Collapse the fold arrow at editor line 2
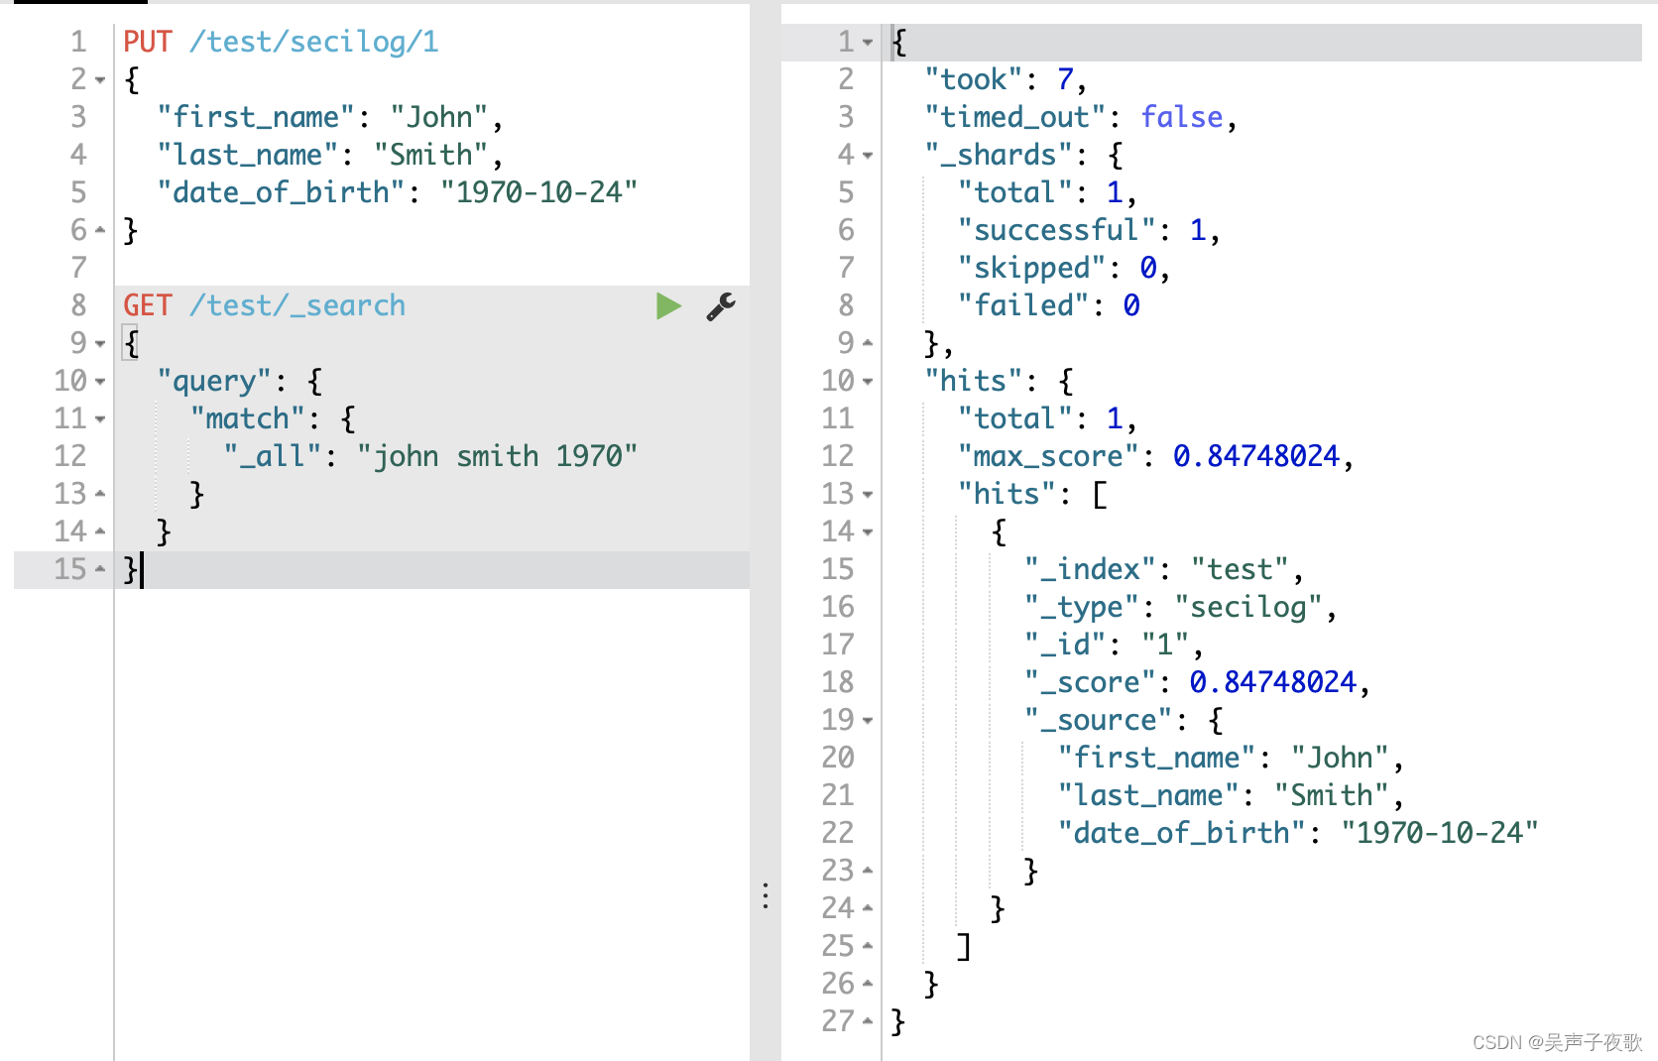1658x1061 pixels. tap(100, 80)
